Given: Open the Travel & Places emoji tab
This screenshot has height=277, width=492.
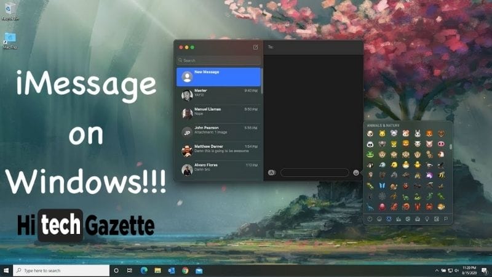Looking at the screenshot, I should pos(418,219).
